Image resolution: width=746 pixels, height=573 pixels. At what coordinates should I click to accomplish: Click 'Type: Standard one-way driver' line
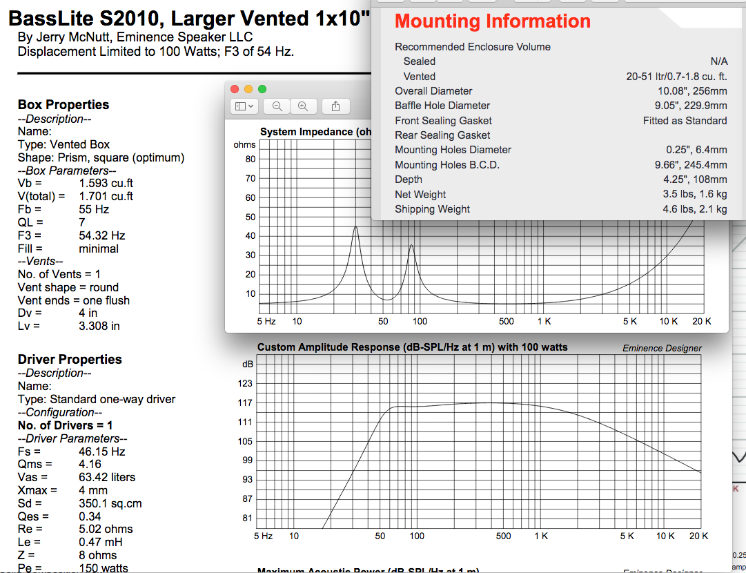(97, 399)
